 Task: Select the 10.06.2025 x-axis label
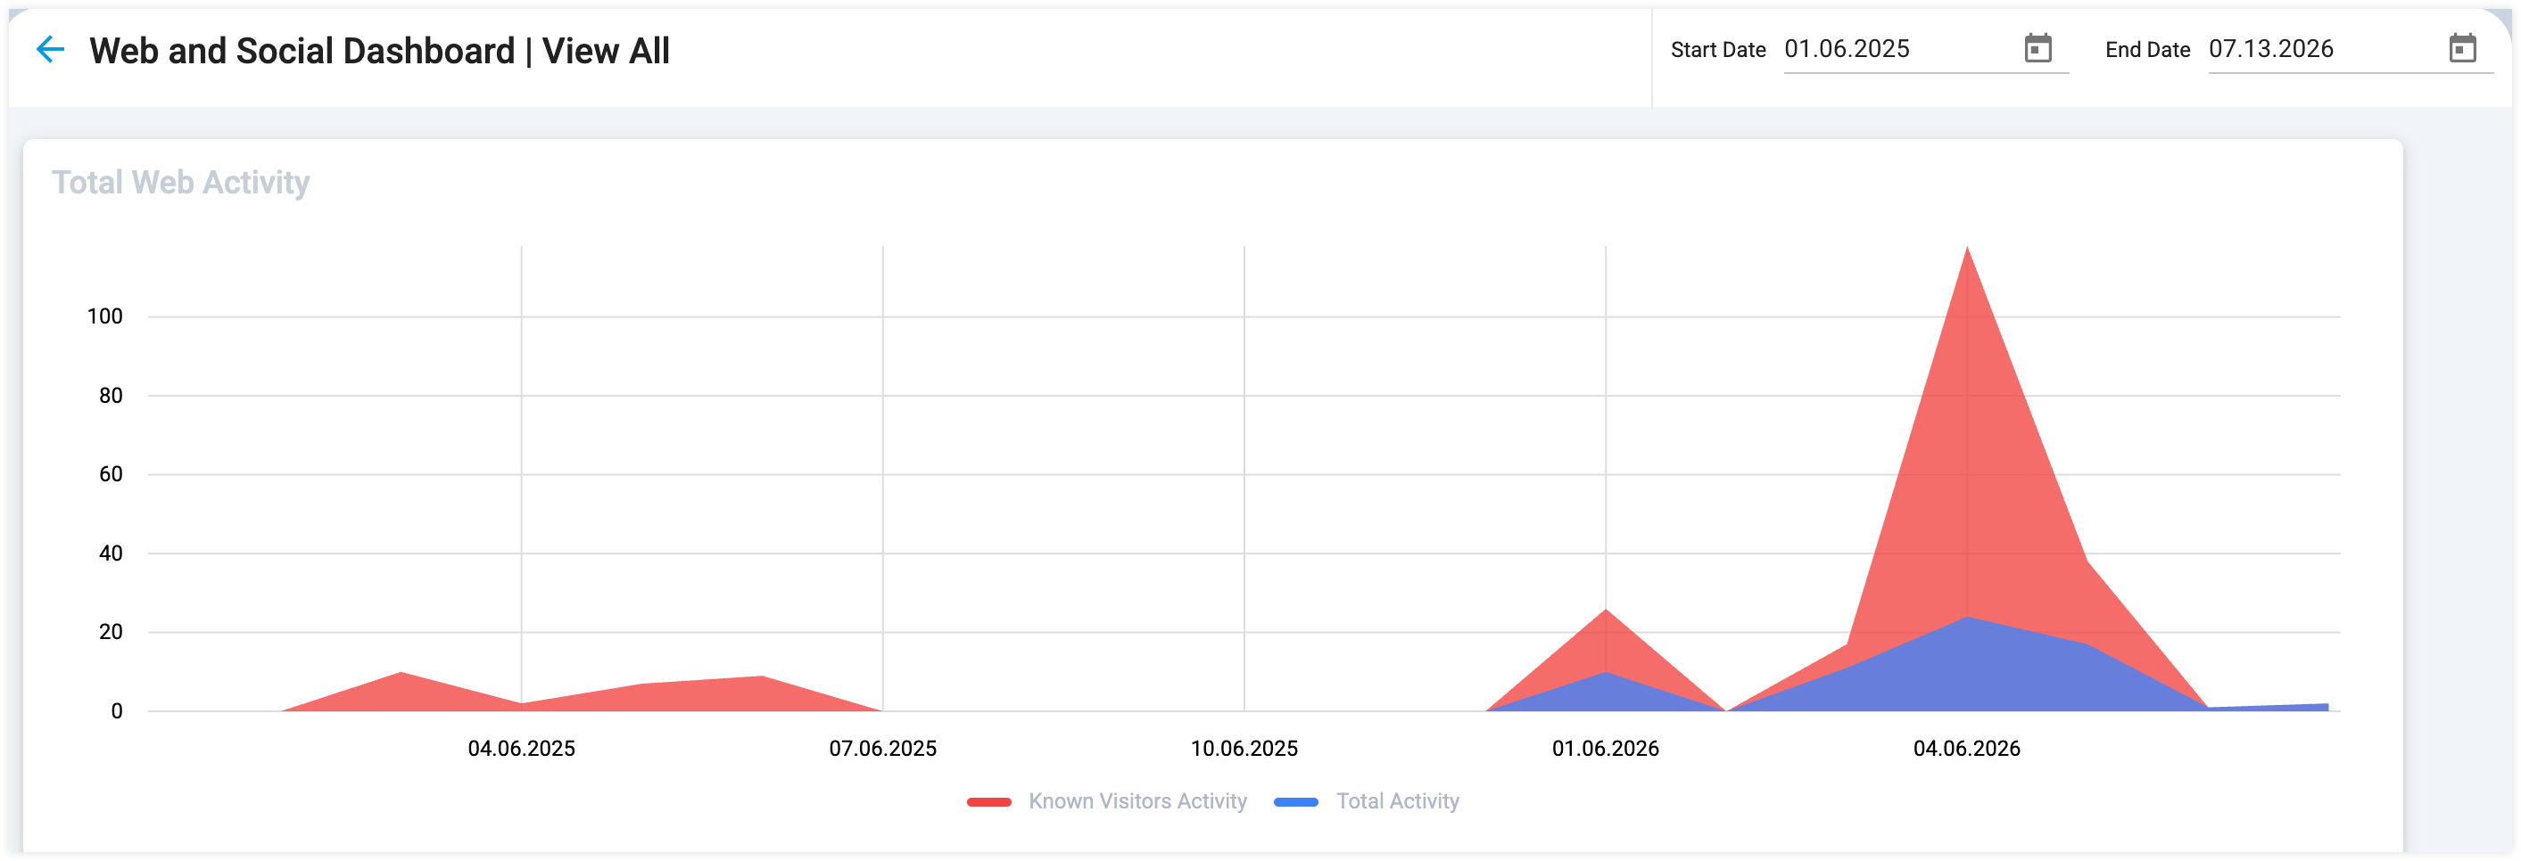pos(1244,749)
